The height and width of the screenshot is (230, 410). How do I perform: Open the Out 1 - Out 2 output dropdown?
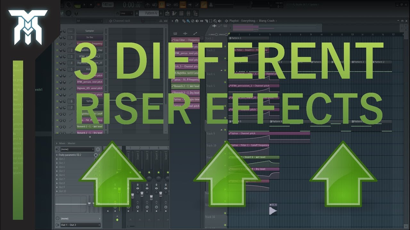tap(80, 225)
